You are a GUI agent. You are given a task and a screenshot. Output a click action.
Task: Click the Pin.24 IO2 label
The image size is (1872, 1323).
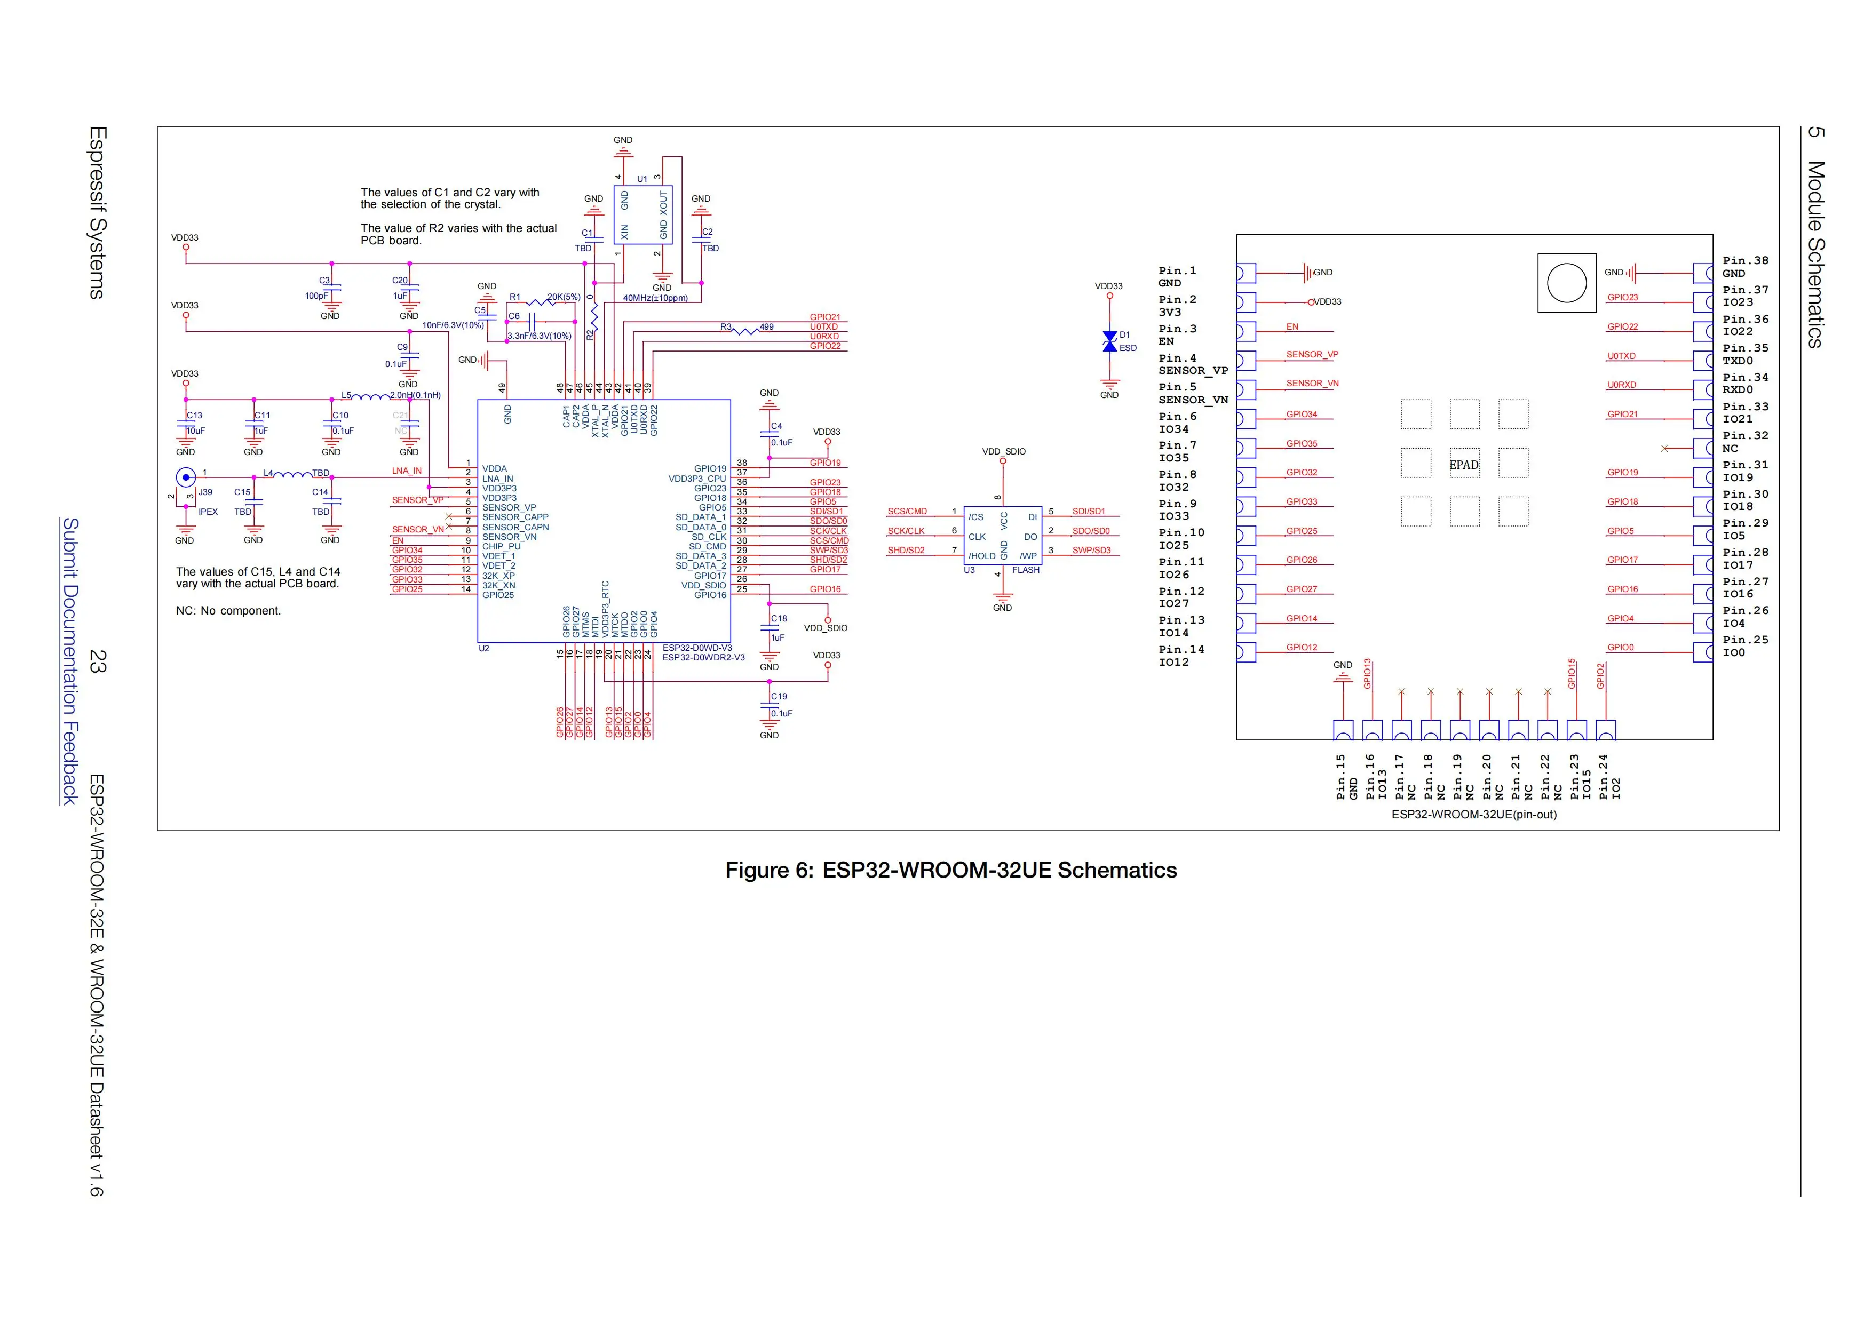[1609, 777]
